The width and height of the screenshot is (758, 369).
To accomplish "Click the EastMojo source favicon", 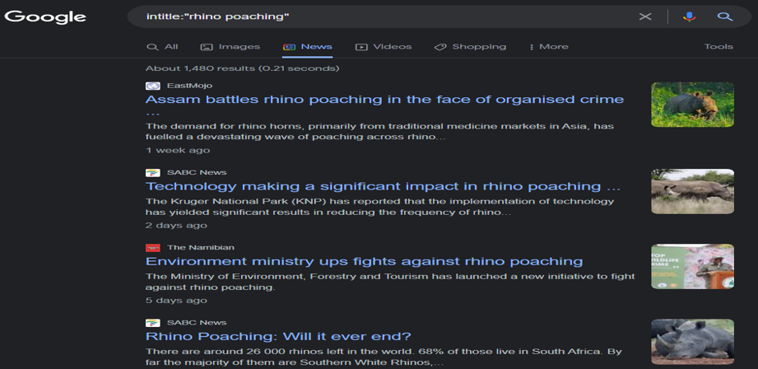I will coord(152,86).
